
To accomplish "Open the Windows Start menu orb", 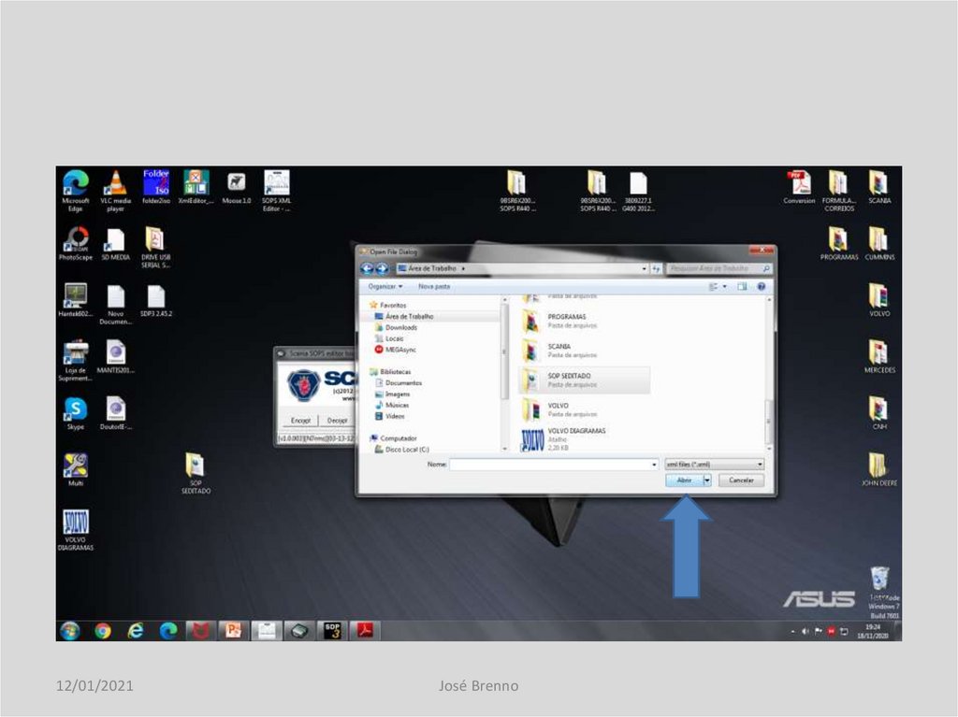I will pyautogui.click(x=69, y=630).
